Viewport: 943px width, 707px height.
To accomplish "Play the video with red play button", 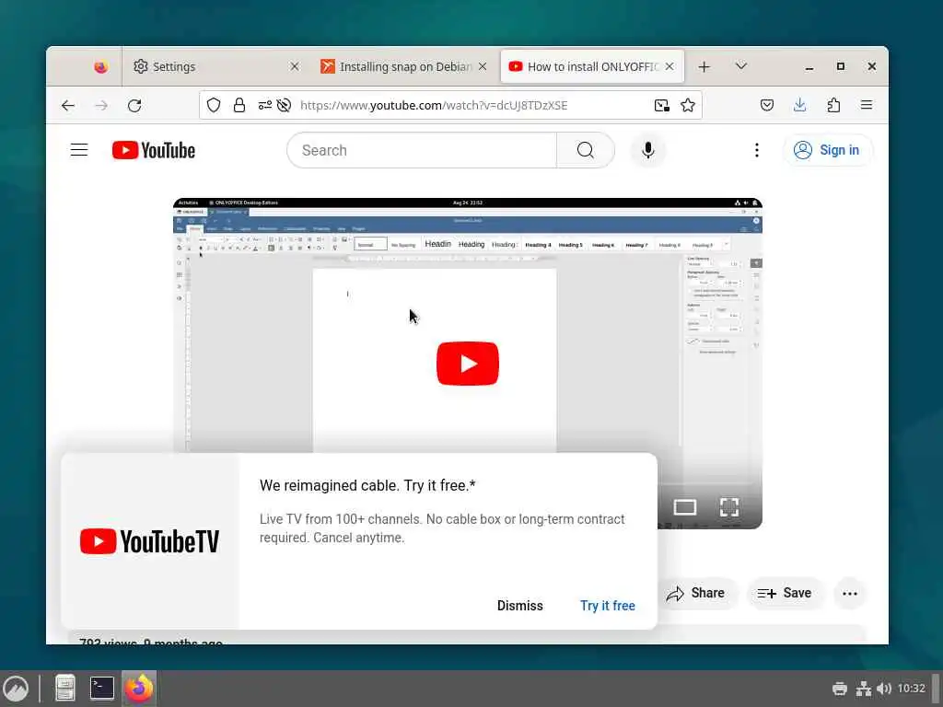I will (x=467, y=363).
